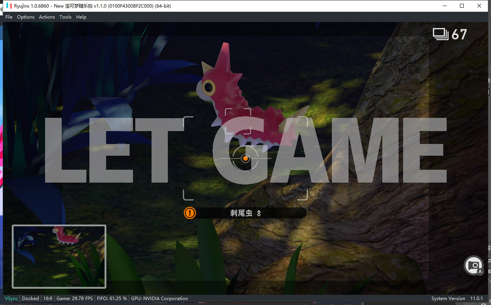
Task: Switch Docked mode in status bar
Action: (x=30, y=299)
